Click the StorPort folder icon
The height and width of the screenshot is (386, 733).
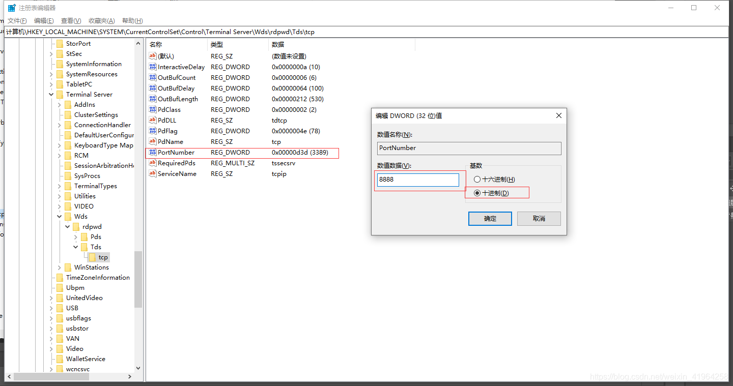click(x=60, y=43)
